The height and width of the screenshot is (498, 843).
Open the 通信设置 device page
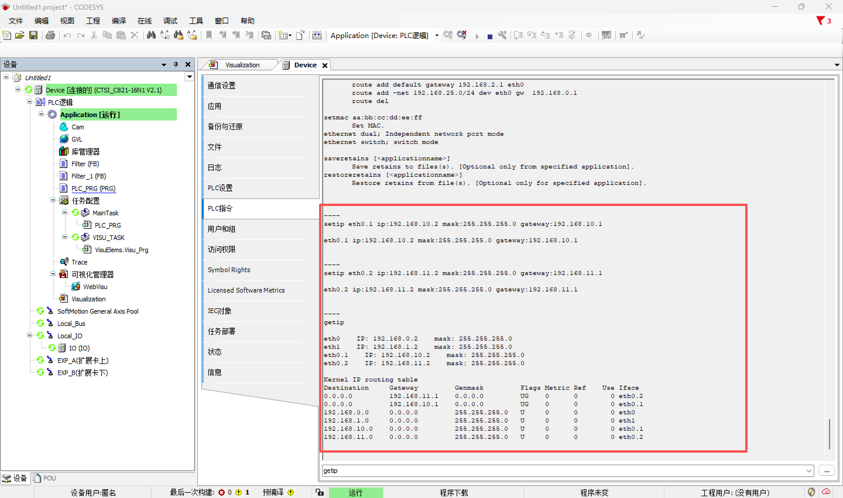(221, 85)
